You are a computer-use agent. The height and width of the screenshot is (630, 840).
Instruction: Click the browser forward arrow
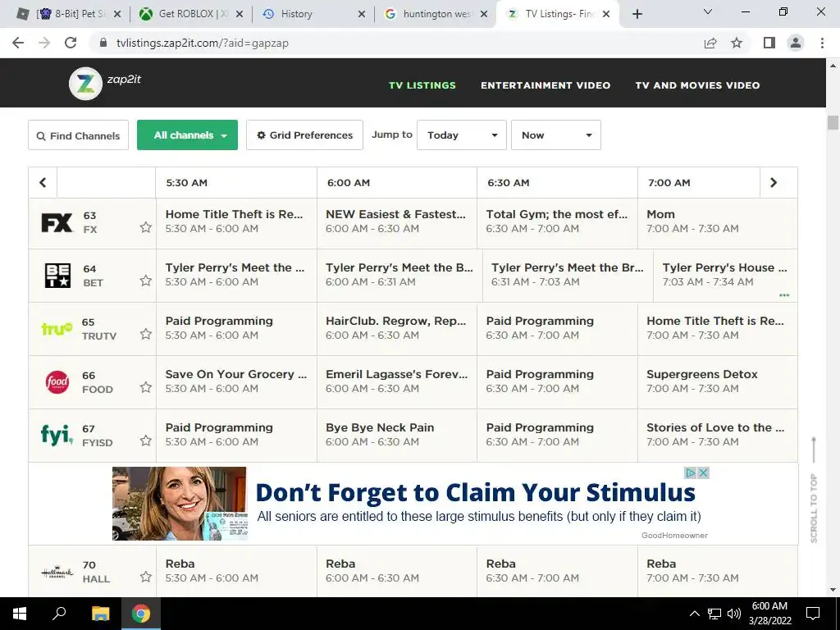pos(44,43)
